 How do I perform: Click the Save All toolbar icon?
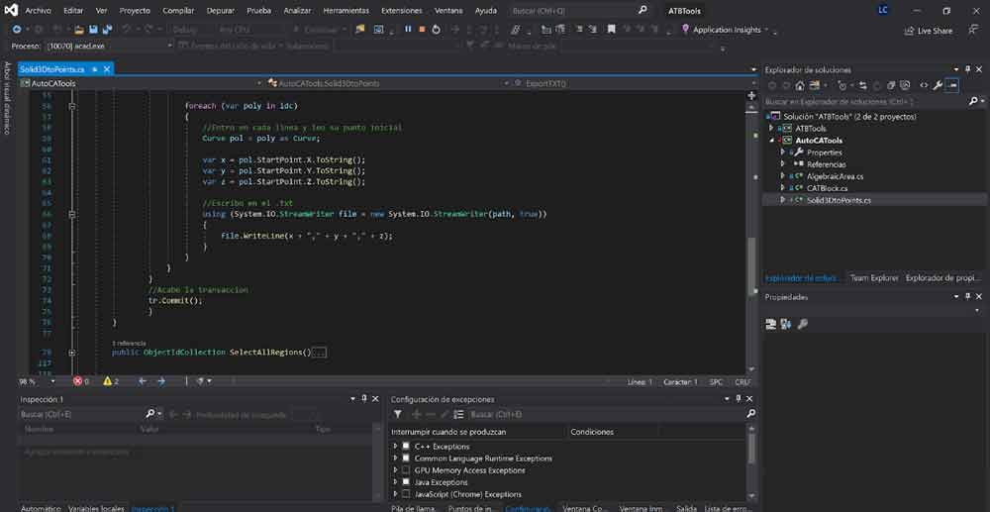click(x=106, y=30)
